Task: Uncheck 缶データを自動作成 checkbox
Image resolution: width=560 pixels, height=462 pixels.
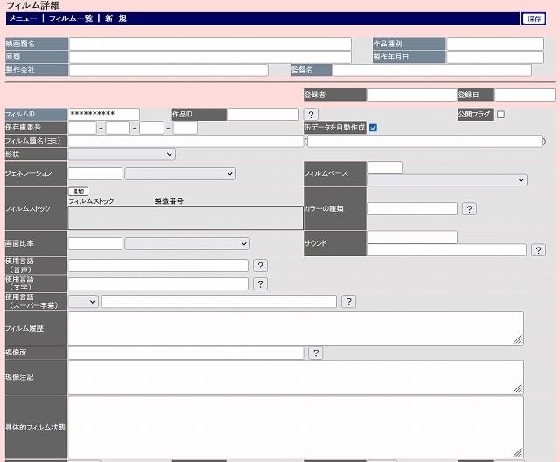Action: pos(373,128)
